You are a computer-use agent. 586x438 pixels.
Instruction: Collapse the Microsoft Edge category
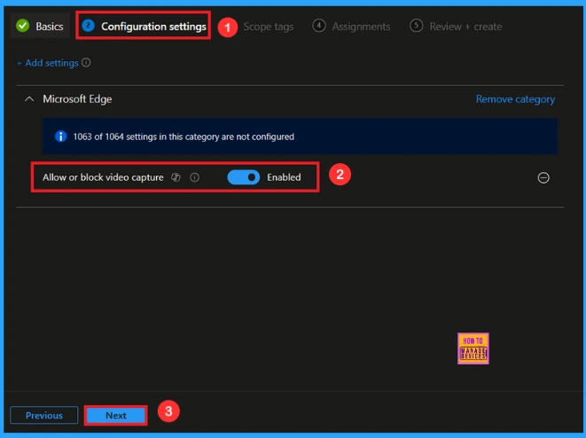pyautogui.click(x=29, y=99)
